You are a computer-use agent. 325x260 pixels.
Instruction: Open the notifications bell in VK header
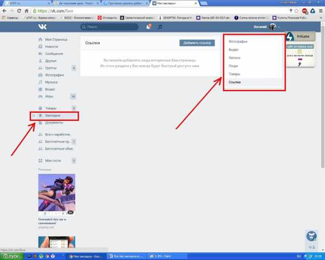148,27
